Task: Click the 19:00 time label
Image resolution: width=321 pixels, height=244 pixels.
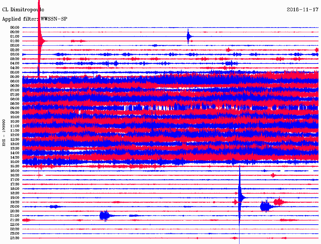Action: pos(15,198)
